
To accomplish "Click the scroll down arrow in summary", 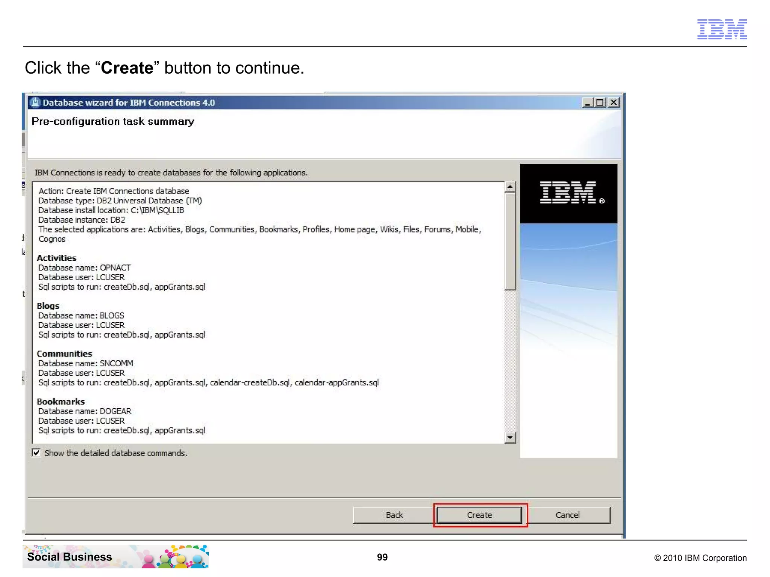I will [510, 437].
